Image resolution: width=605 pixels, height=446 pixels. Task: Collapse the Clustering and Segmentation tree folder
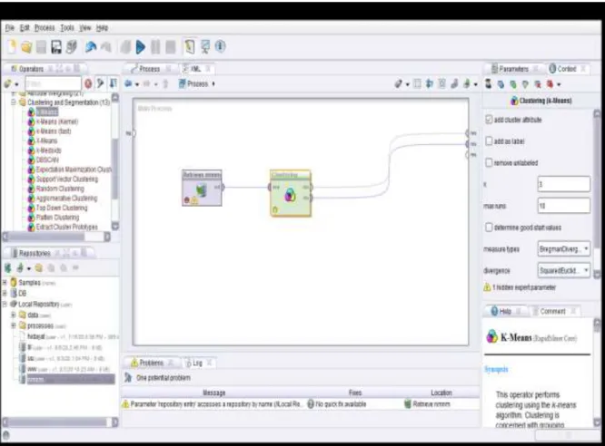tap(14, 102)
